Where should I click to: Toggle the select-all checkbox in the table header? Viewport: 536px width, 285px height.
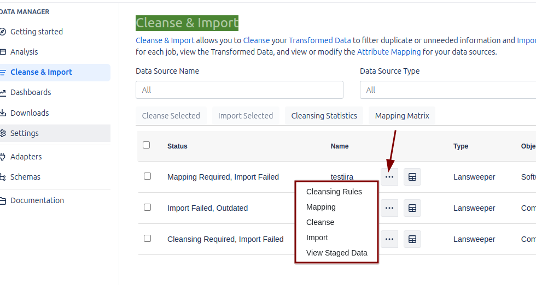pos(146,145)
